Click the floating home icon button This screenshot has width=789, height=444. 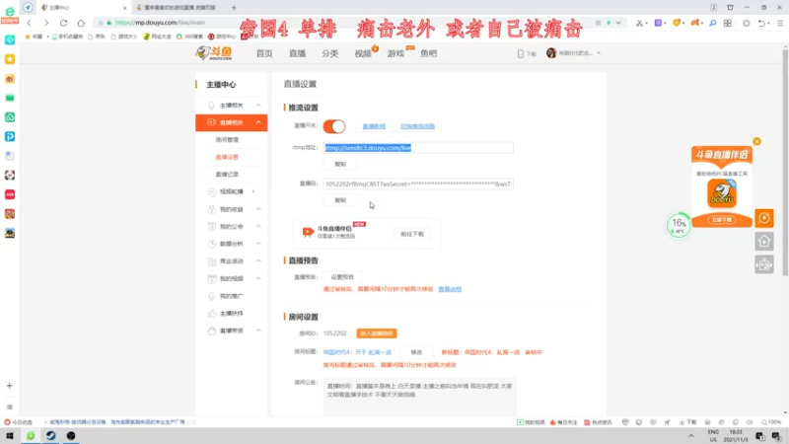(x=763, y=241)
